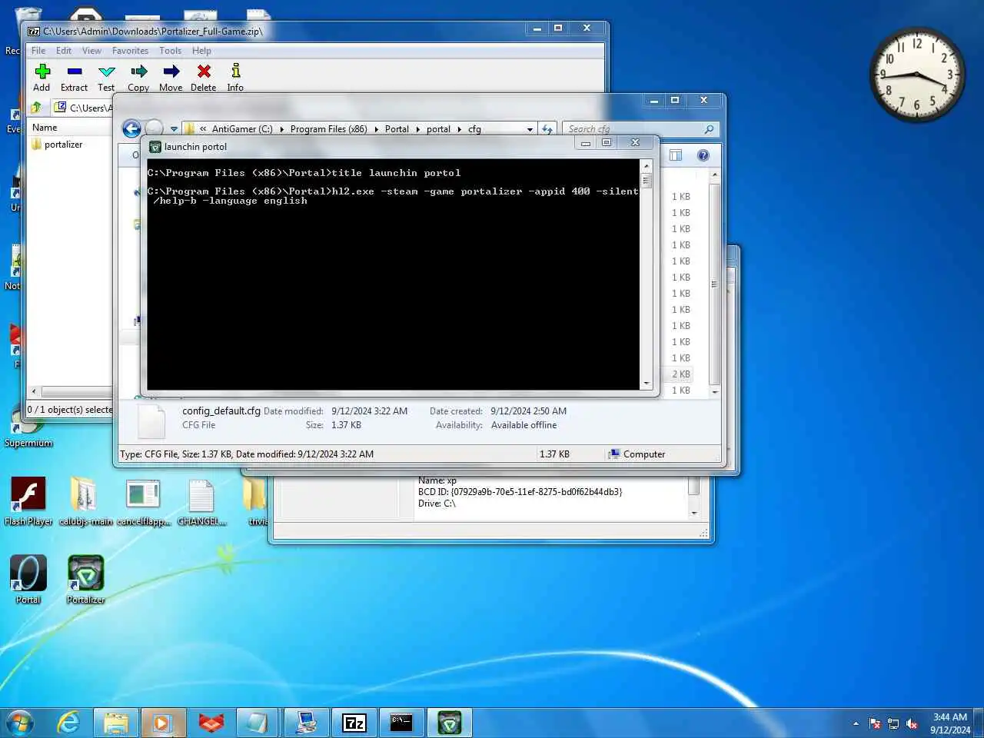Click the Back arrow in Explorer window
This screenshot has width=984, height=738.
click(x=132, y=128)
